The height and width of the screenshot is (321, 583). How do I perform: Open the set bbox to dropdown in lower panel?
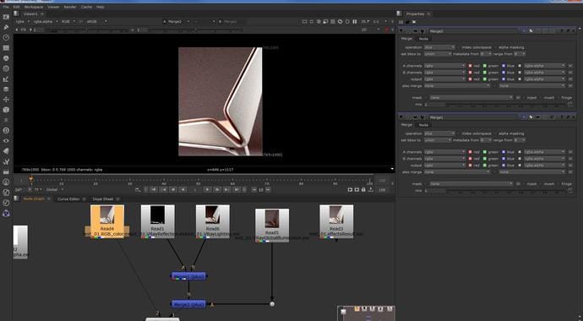pos(438,140)
